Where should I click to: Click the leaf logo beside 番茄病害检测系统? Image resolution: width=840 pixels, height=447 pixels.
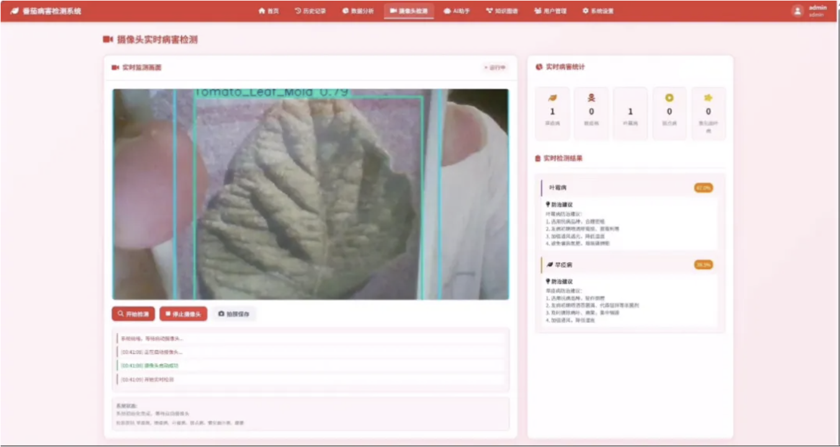(x=14, y=11)
